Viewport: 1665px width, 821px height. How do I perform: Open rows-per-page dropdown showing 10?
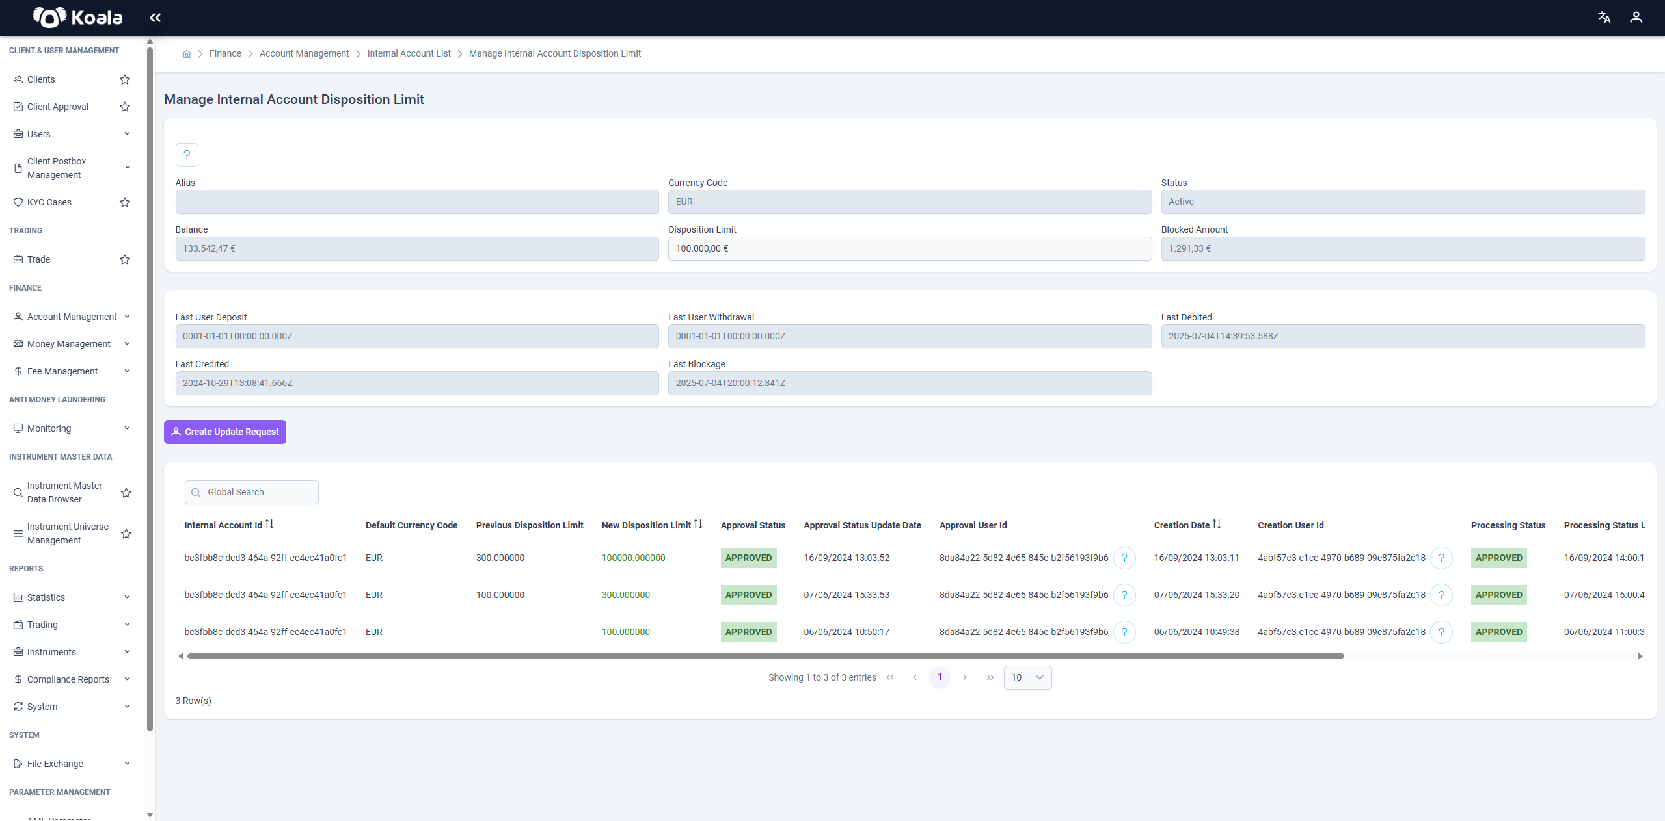pyautogui.click(x=1027, y=677)
